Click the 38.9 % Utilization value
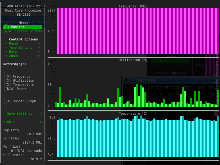 [36, 159]
